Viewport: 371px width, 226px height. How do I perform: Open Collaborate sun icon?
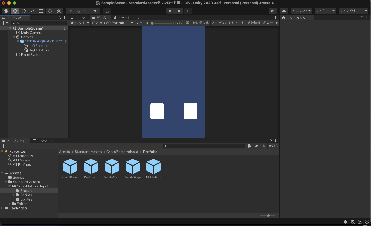[x=273, y=11]
